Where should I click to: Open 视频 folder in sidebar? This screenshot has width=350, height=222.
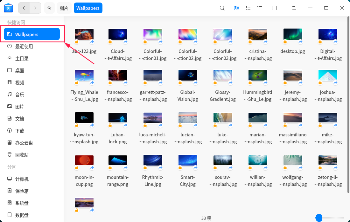click(x=32, y=82)
